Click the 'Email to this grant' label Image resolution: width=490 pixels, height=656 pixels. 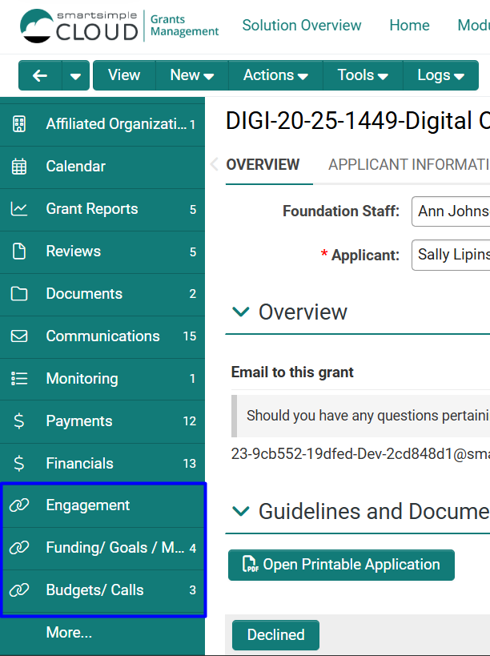click(292, 372)
